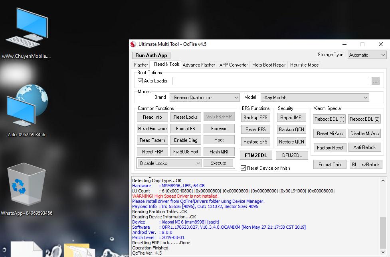
Task: Click the 'Resetting FRP Lock.......Done' log line
Action: 161,243
